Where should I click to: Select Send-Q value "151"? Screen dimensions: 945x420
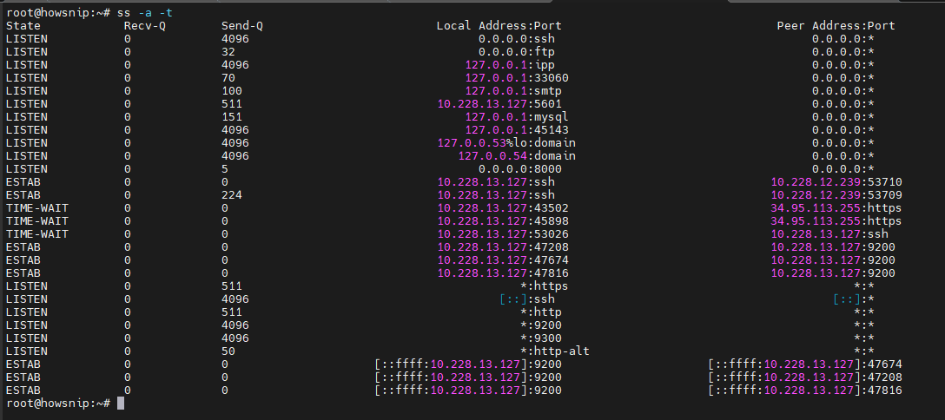(x=232, y=117)
